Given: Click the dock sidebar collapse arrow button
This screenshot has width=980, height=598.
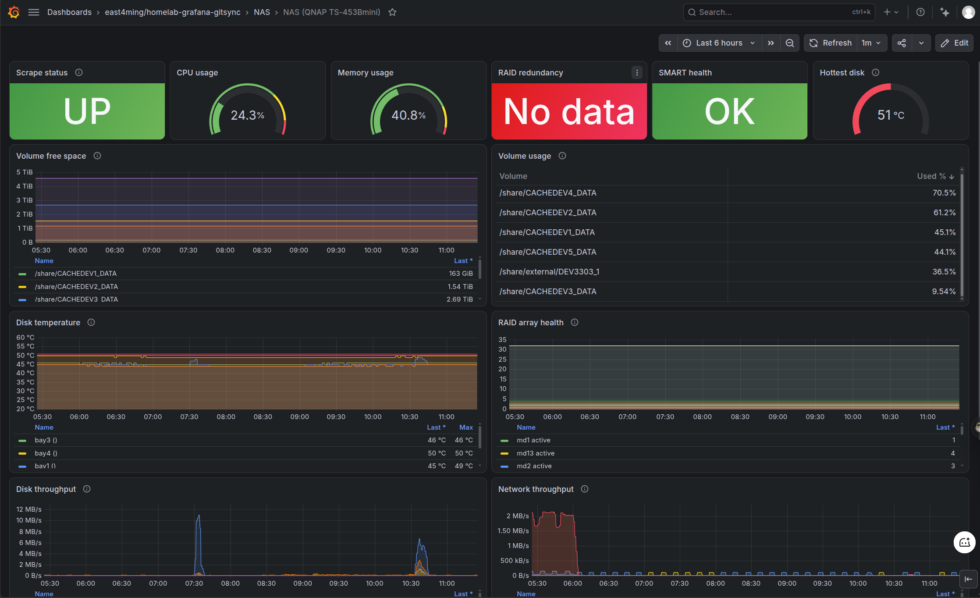Looking at the screenshot, I should [969, 579].
